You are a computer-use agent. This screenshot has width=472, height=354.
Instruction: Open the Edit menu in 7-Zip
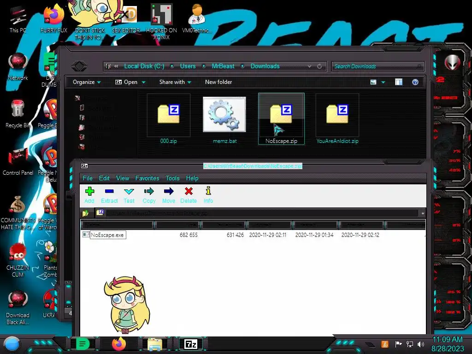coord(104,178)
